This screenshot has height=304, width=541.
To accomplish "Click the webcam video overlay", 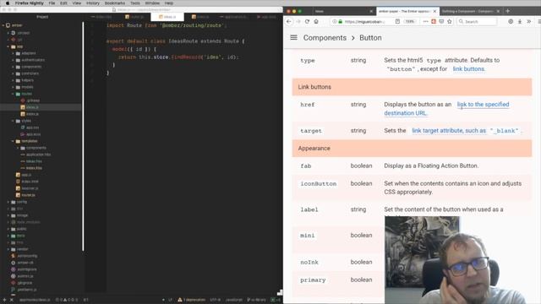I will point(462,260).
